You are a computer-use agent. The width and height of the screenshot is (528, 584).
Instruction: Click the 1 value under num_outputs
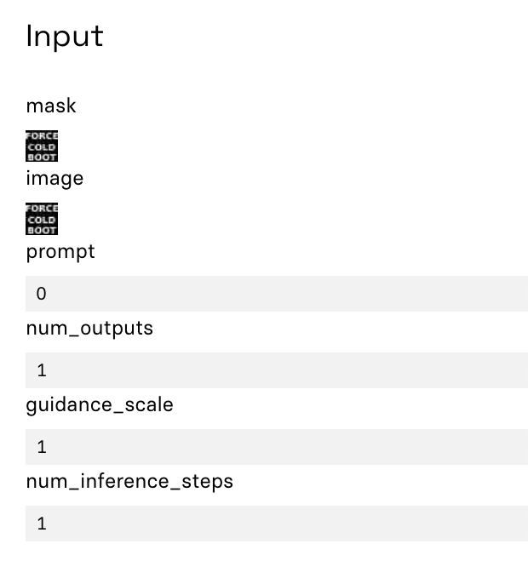click(42, 370)
